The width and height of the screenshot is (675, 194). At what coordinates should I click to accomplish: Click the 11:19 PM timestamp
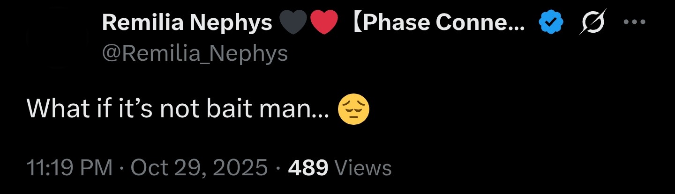pos(70,167)
